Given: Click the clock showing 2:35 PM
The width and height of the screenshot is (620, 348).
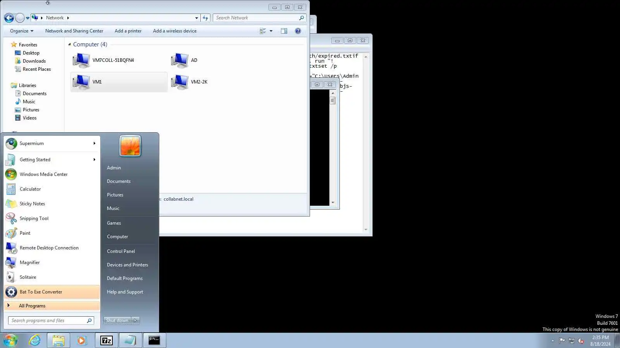Looking at the screenshot, I should [600, 338].
